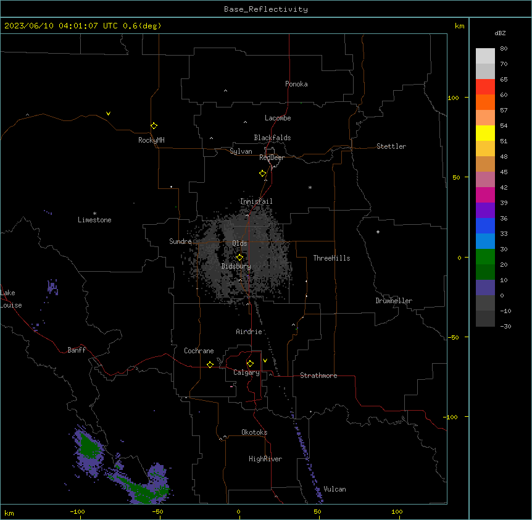Click the Limestone label
Viewport: 532px width, 520px height.
tap(94, 220)
